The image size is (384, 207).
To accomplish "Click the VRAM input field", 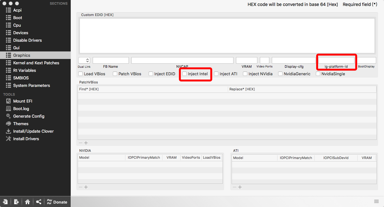I will point(247,60).
